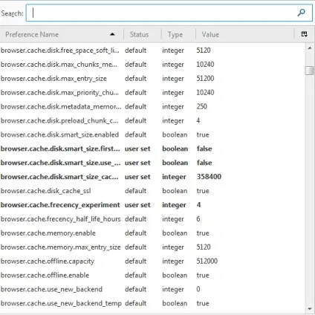Click value 4 in frecency_experiment row

coord(198,205)
